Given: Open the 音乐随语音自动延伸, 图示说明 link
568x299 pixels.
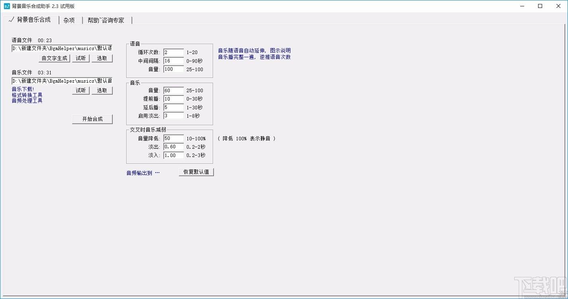Looking at the screenshot, I should click(254, 51).
